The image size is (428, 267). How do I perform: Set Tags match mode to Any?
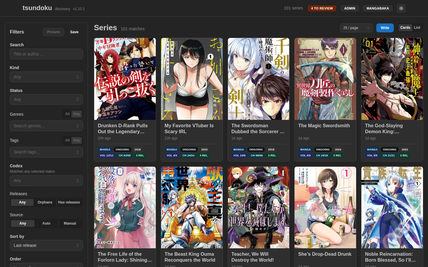[x=77, y=140]
